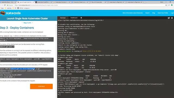This screenshot has width=174, height=98.
Task: Open a new terminal tab with plus icon
Action: pyautogui.click(x=81, y=18)
